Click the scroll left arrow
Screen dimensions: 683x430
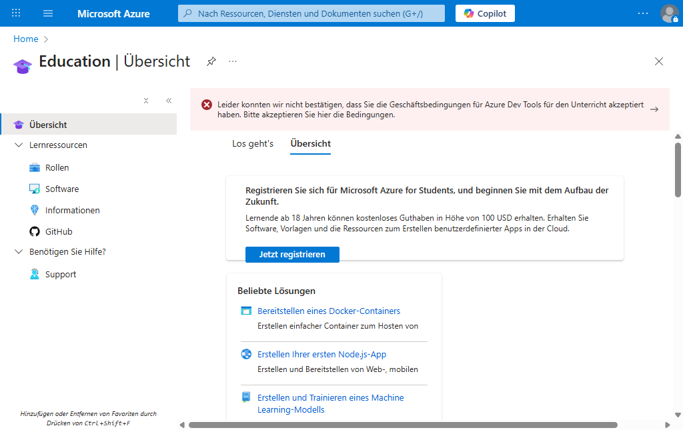182,425
